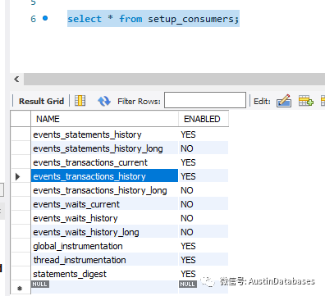Click the new row asterisk marker
The image size is (325, 296).
[x=20, y=289]
